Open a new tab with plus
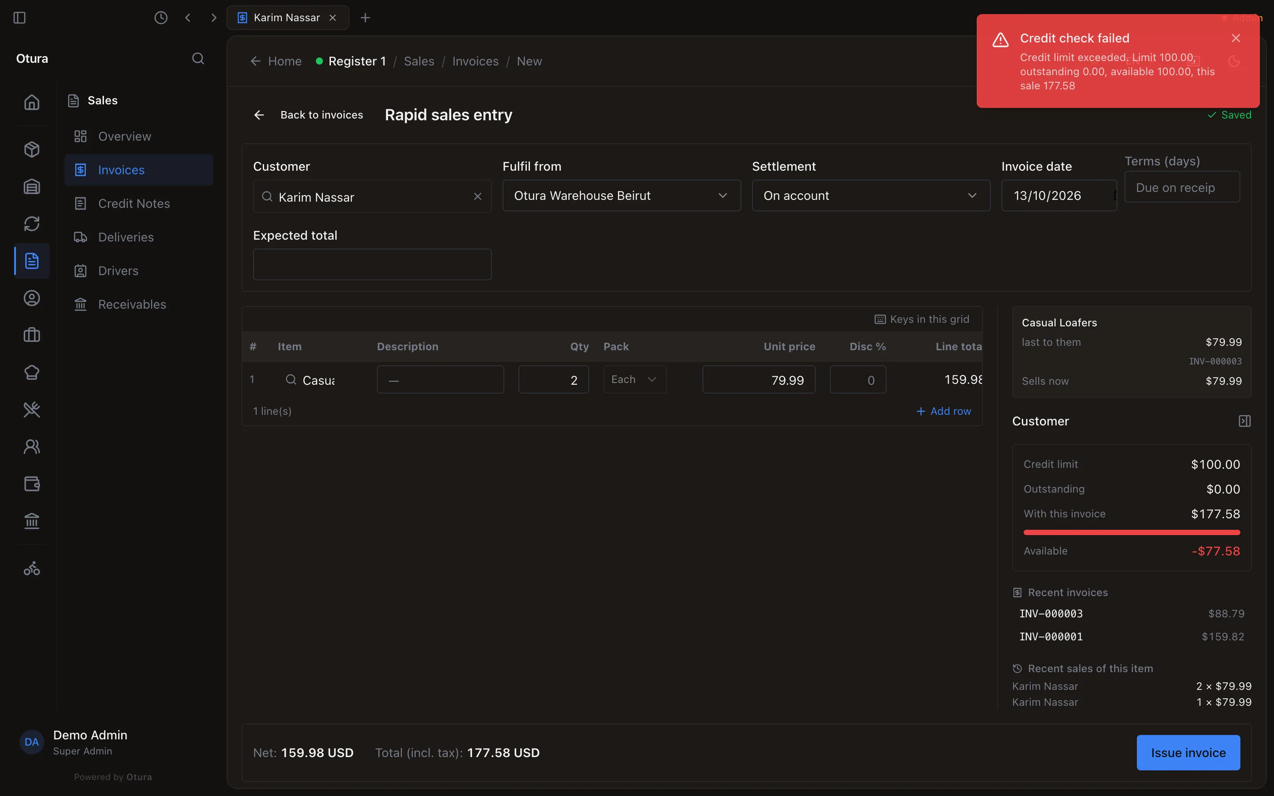This screenshot has width=1274, height=796. pos(365,18)
